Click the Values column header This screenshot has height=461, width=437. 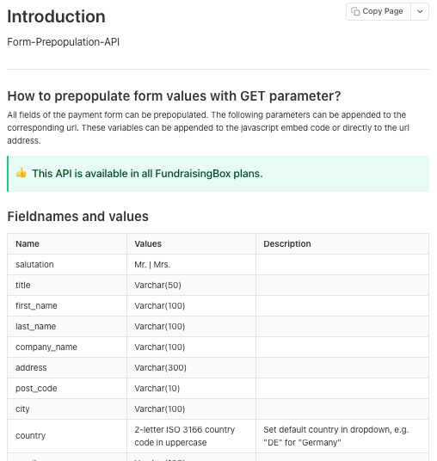click(191, 243)
